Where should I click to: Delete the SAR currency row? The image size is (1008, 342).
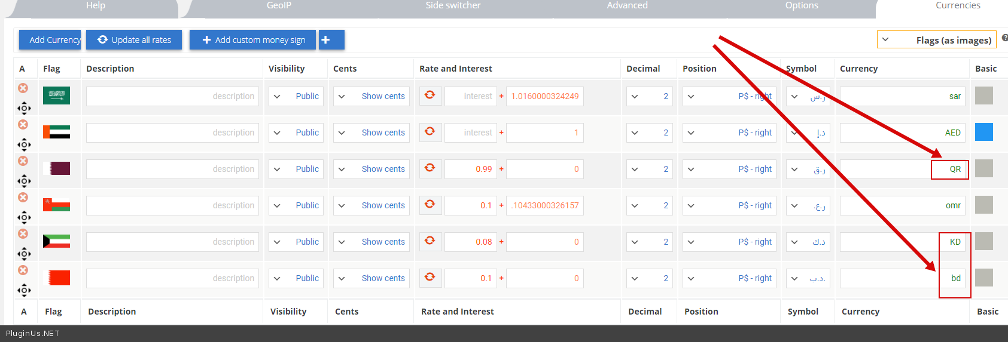click(x=23, y=88)
